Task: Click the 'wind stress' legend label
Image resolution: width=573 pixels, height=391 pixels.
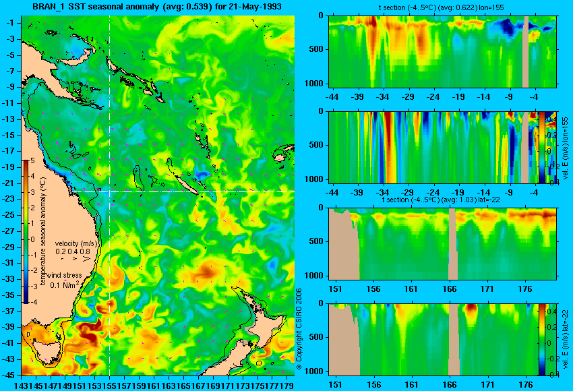Action: (x=64, y=275)
